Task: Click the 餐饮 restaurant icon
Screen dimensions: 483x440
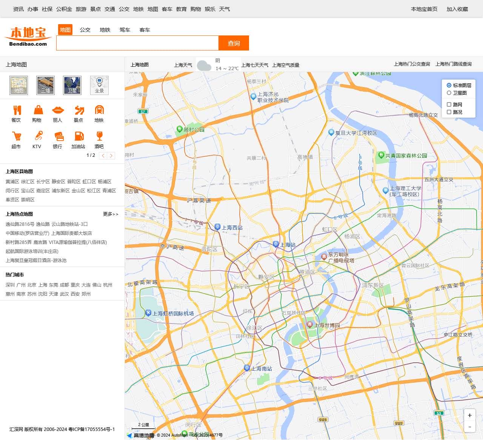Action: pos(16,110)
